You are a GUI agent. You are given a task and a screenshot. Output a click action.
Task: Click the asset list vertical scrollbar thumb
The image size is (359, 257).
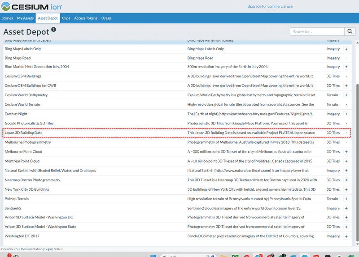[x=357, y=163]
